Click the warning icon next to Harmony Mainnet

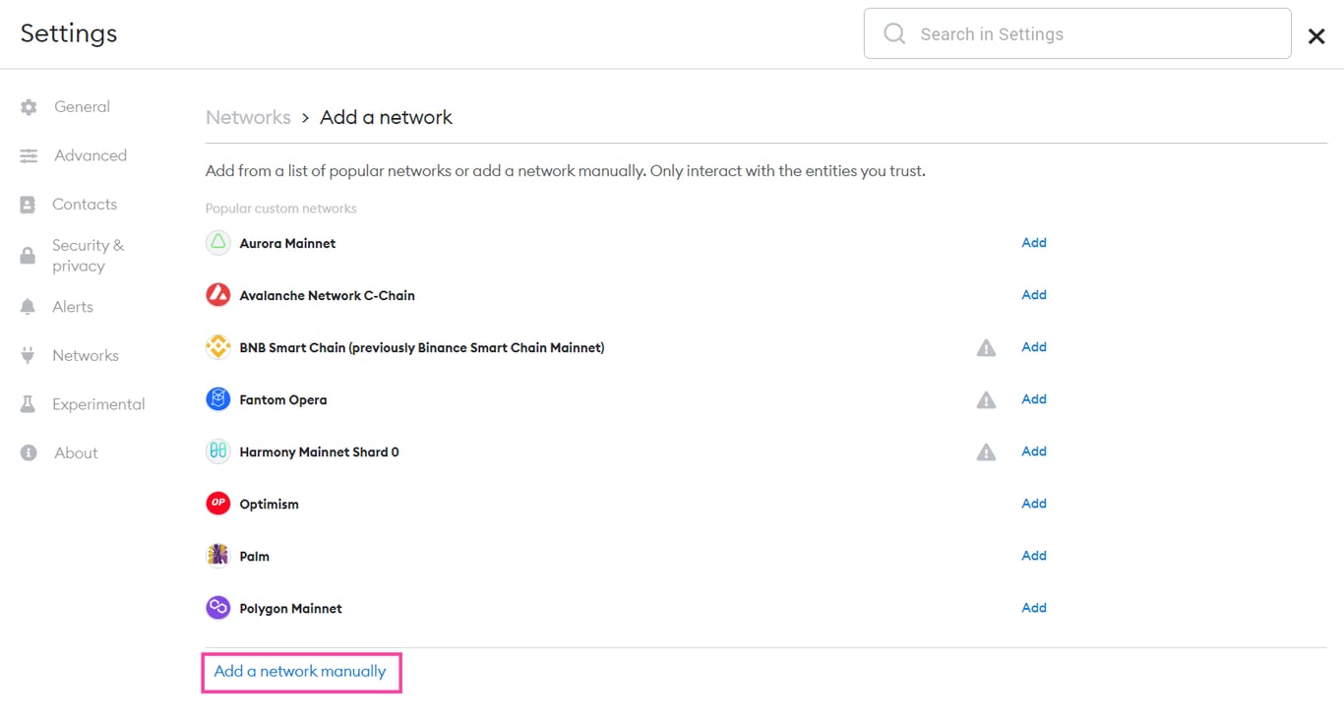[986, 450]
